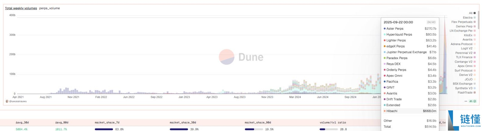The image size is (482, 131).
Task: Toggle Demex Perp series in the legend
Action: coord(466,26)
